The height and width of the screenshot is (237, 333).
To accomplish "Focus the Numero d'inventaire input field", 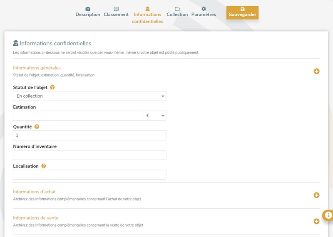I will (89, 155).
